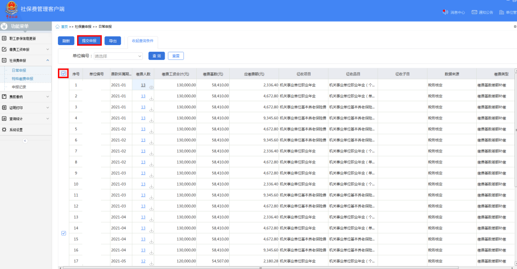Click download icon in row 6

tap(151, 142)
